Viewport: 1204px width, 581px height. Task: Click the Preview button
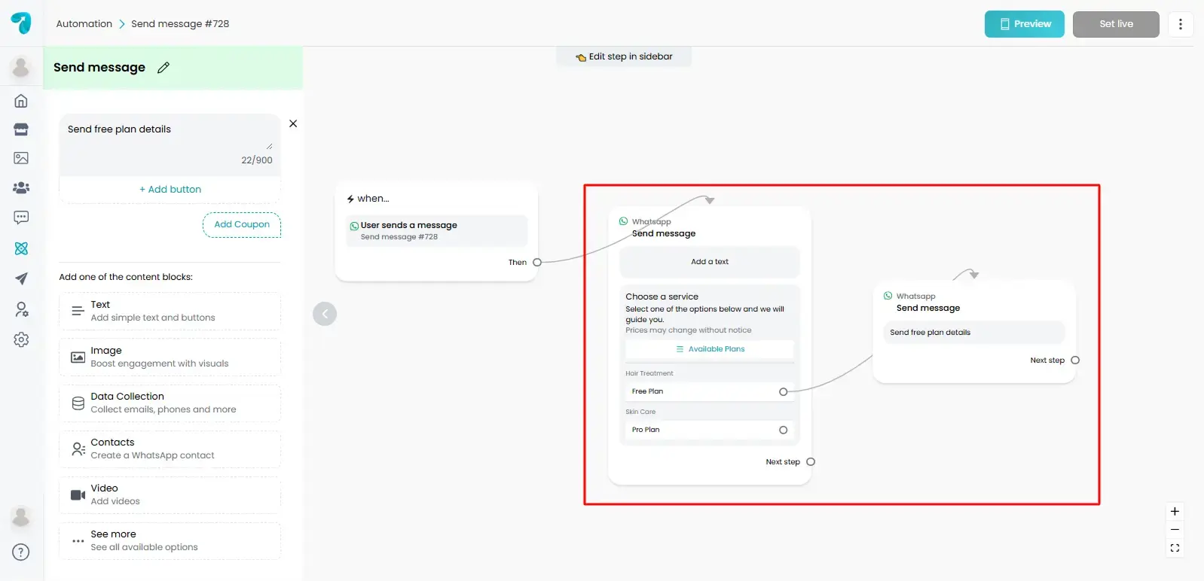point(1024,24)
